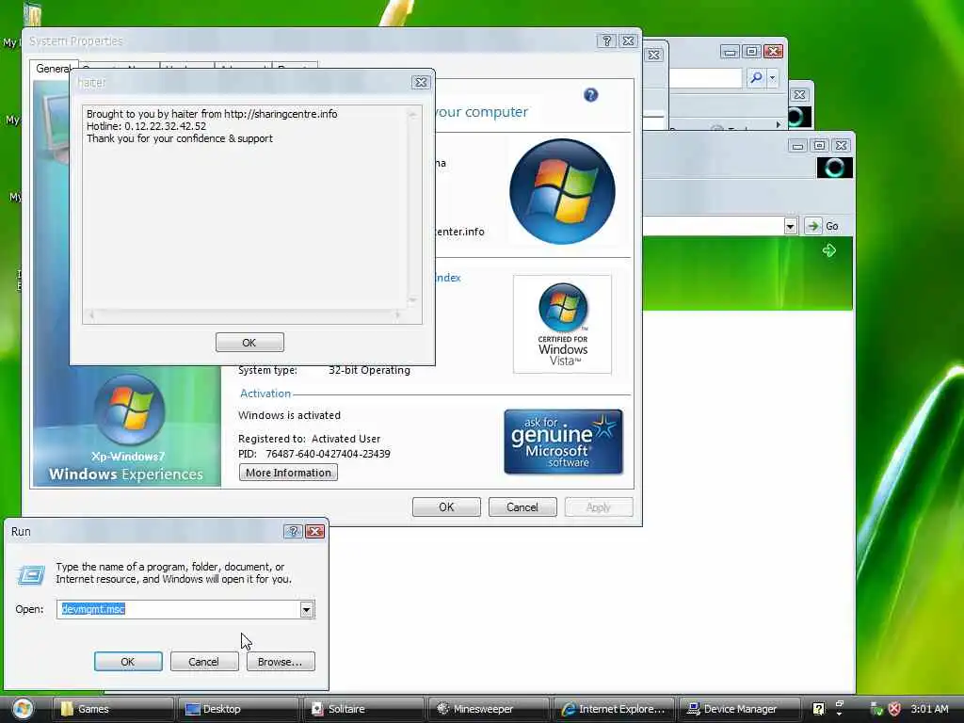Click Cancel in System Properties window
Screen dimensions: 964x723
click(x=522, y=507)
